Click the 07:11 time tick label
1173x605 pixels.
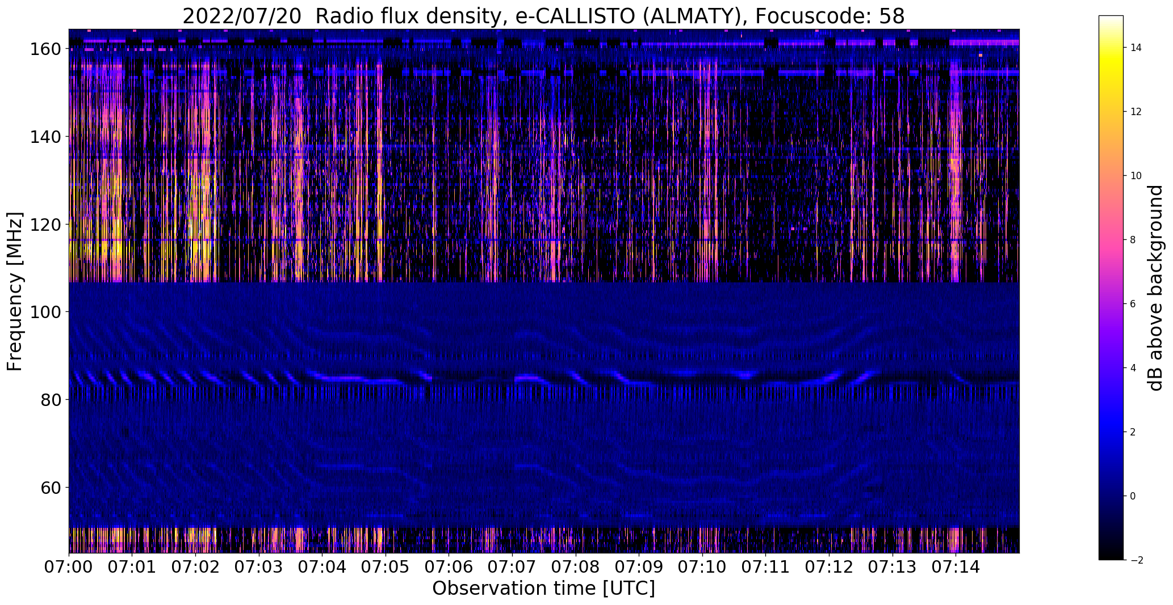pyautogui.click(x=766, y=566)
